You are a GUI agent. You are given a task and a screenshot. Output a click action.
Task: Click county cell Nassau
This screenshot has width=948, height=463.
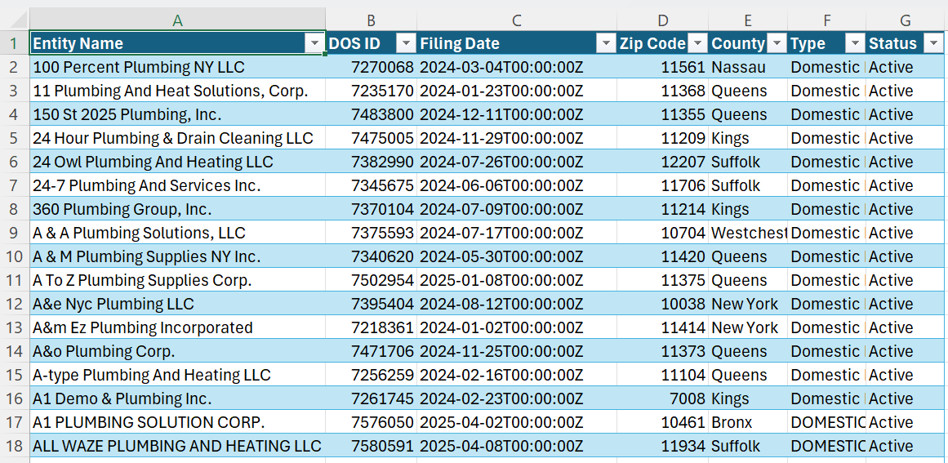point(748,67)
